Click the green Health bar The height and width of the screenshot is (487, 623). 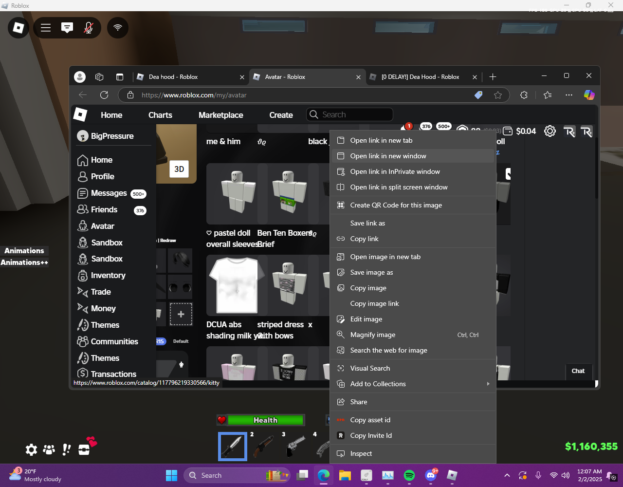265,420
